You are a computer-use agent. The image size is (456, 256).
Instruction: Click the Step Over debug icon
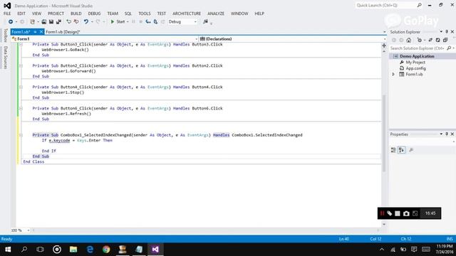click(155, 22)
